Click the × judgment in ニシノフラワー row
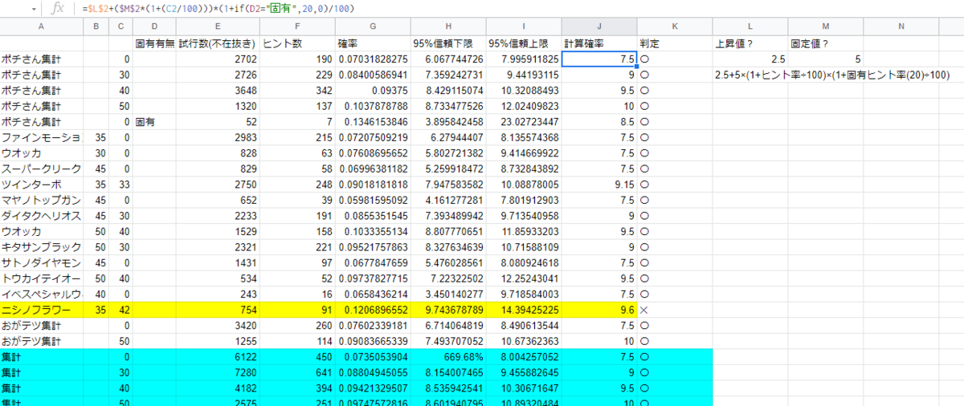Viewport: 964px width, 406px height. click(x=675, y=309)
